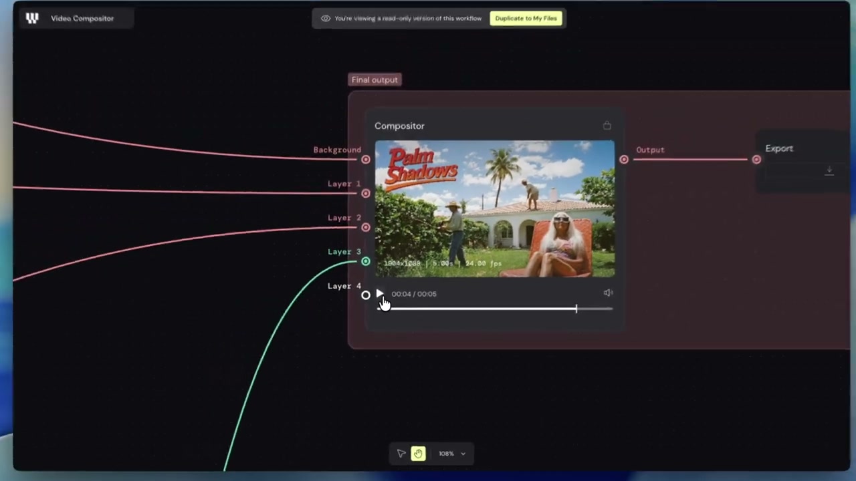Click Duplicate to My Files button

click(x=526, y=18)
